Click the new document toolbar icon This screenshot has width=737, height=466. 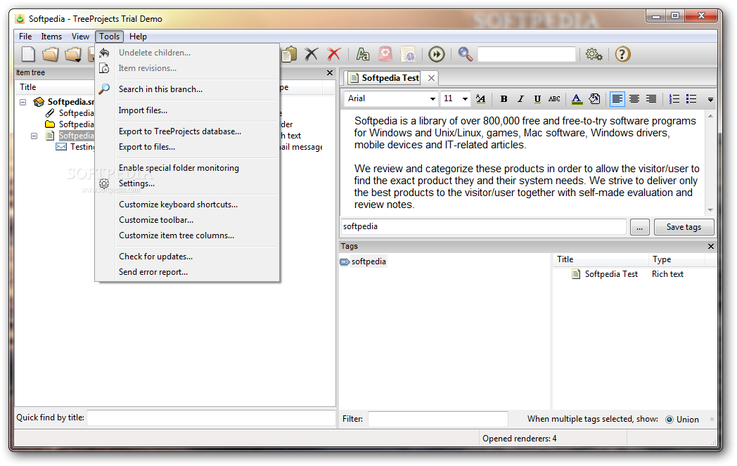28,55
